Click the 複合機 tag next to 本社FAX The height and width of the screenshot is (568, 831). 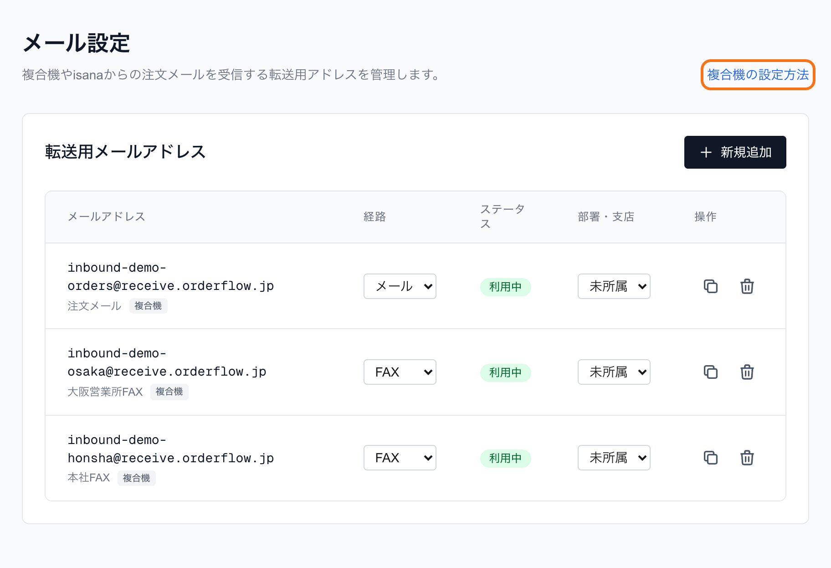coord(137,478)
